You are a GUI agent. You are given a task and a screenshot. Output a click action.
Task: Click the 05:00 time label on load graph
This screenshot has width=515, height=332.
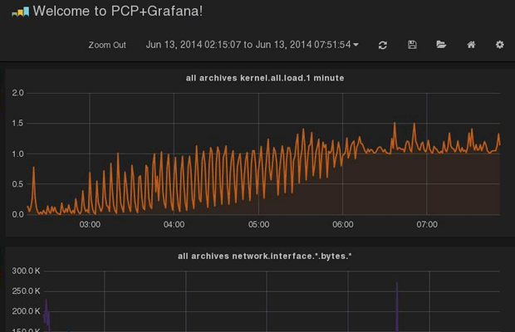(258, 225)
